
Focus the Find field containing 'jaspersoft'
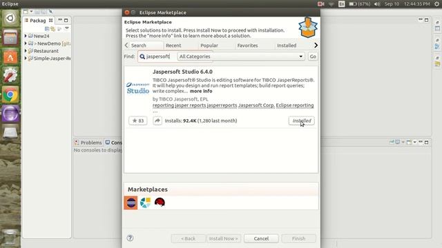(157, 56)
